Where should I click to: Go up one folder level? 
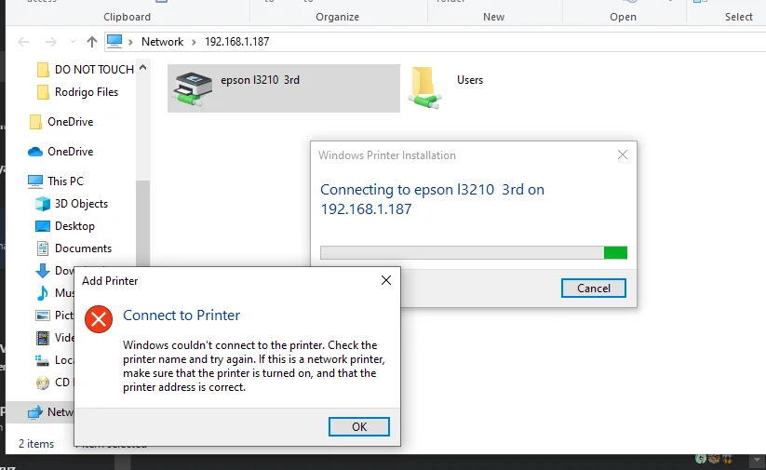[92, 42]
